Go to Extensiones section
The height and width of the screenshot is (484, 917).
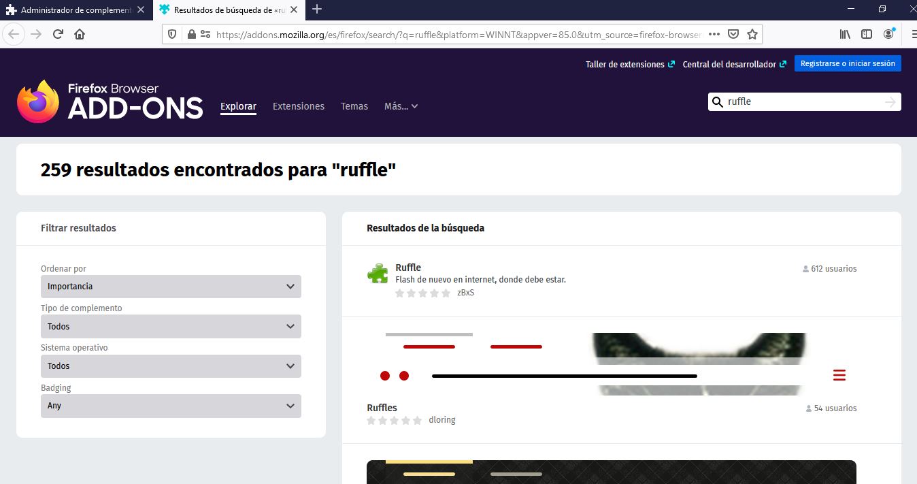299,106
